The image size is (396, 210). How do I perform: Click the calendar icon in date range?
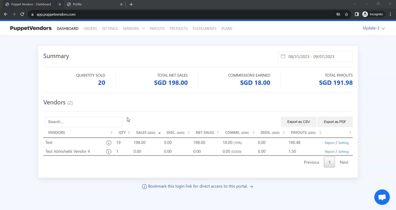(x=283, y=56)
